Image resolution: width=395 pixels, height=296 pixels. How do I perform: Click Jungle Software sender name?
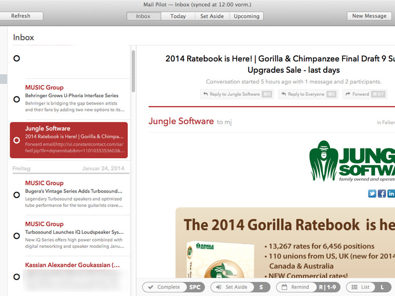pos(181,121)
